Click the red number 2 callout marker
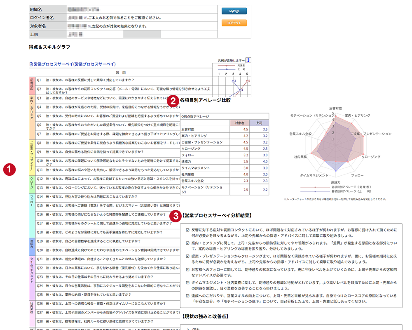Image resolution: width=412 pixels, height=330 pixels. (x=174, y=100)
